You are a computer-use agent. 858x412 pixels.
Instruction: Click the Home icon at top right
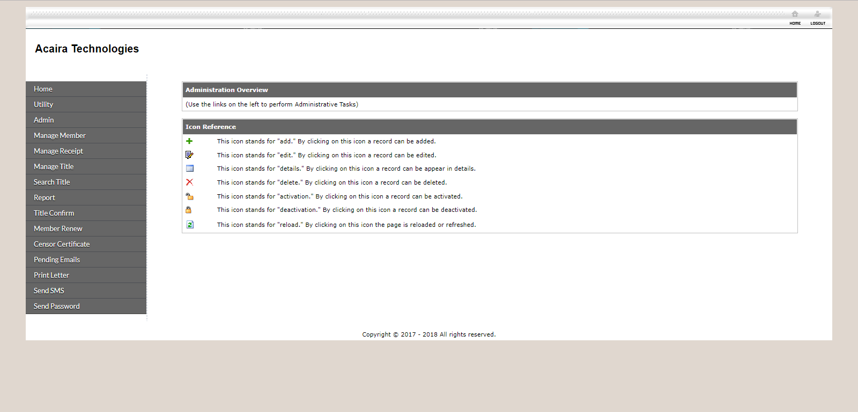tap(795, 17)
